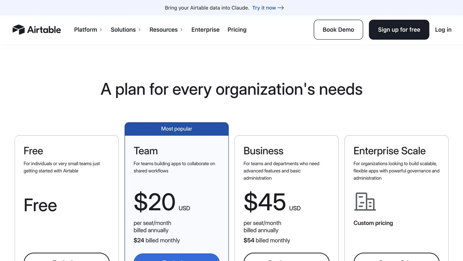This screenshot has width=463, height=261.
Task: Click the Book Demo button
Action: click(338, 30)
